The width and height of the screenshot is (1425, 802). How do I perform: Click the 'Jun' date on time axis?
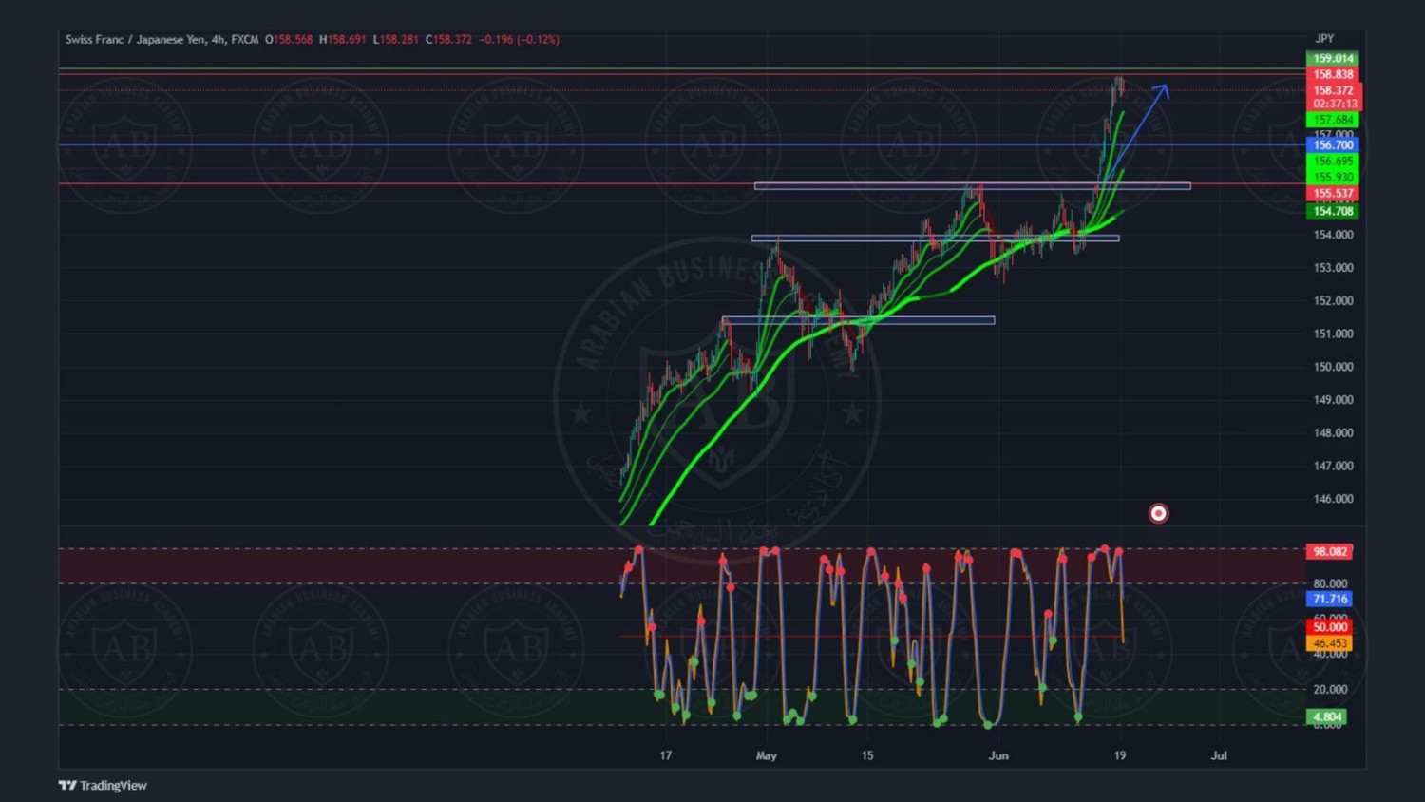tap(997, 755)
